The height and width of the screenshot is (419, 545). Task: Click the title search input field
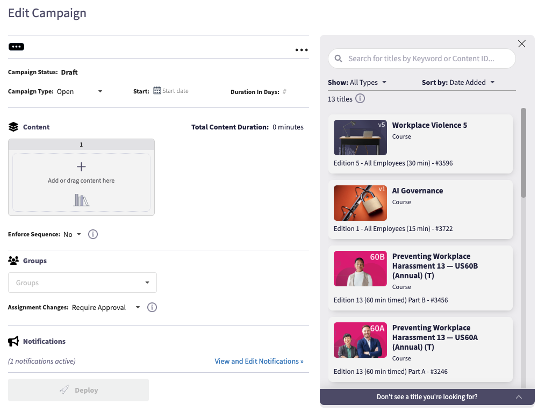(x=421, y=59)
